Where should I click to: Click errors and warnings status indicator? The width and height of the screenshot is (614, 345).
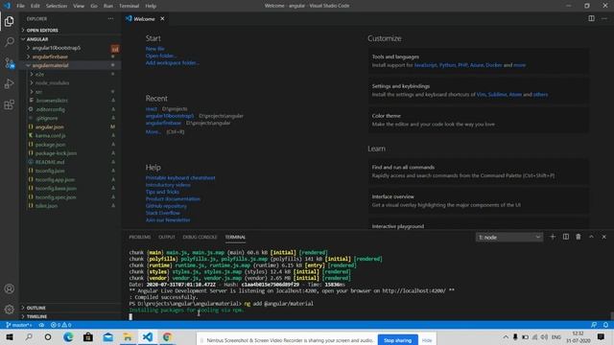(60, 325)
